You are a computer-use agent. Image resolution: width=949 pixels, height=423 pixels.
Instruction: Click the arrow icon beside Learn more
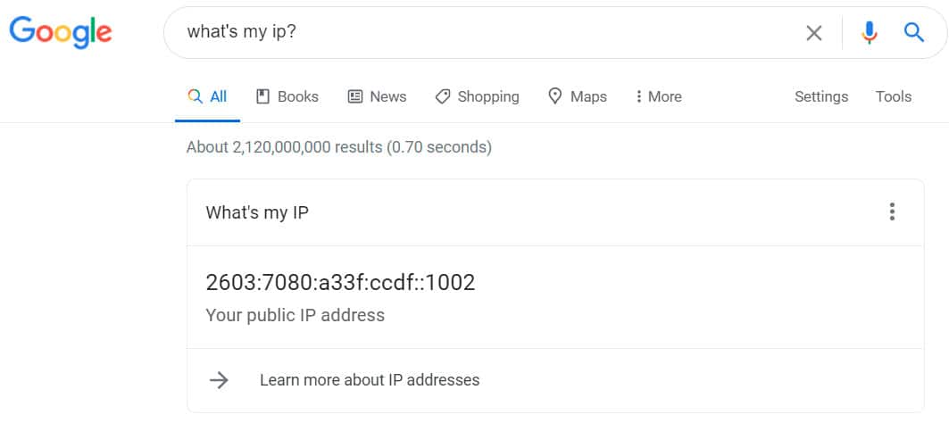pos(219,380)
